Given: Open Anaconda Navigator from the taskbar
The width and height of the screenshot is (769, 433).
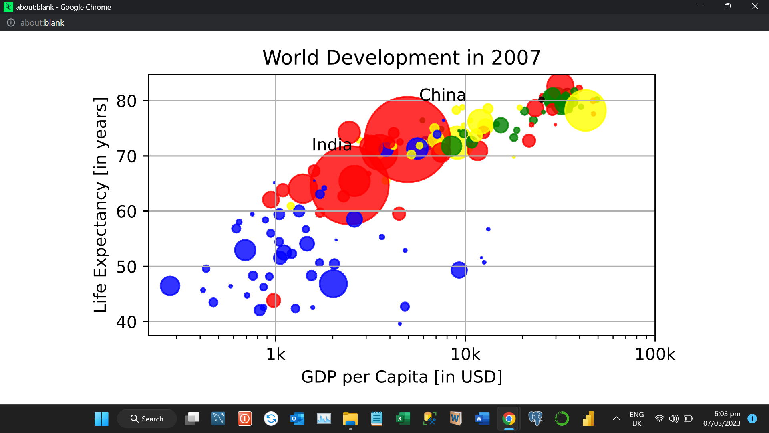Looking at the screenshot, I should click(x=562, y=418).
